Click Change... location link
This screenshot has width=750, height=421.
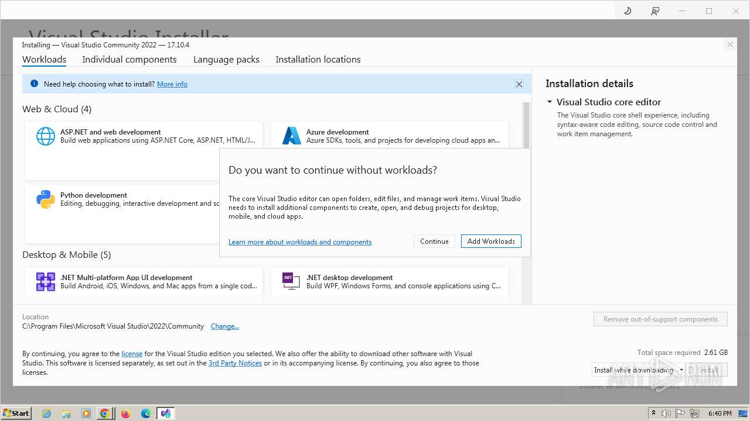pyautogui.click(x=225, y=326)
